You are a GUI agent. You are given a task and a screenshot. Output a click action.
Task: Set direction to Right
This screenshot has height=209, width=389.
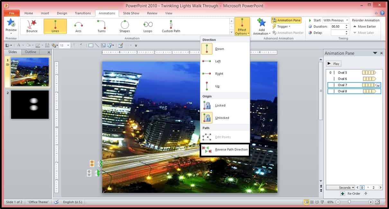[225, 74]
